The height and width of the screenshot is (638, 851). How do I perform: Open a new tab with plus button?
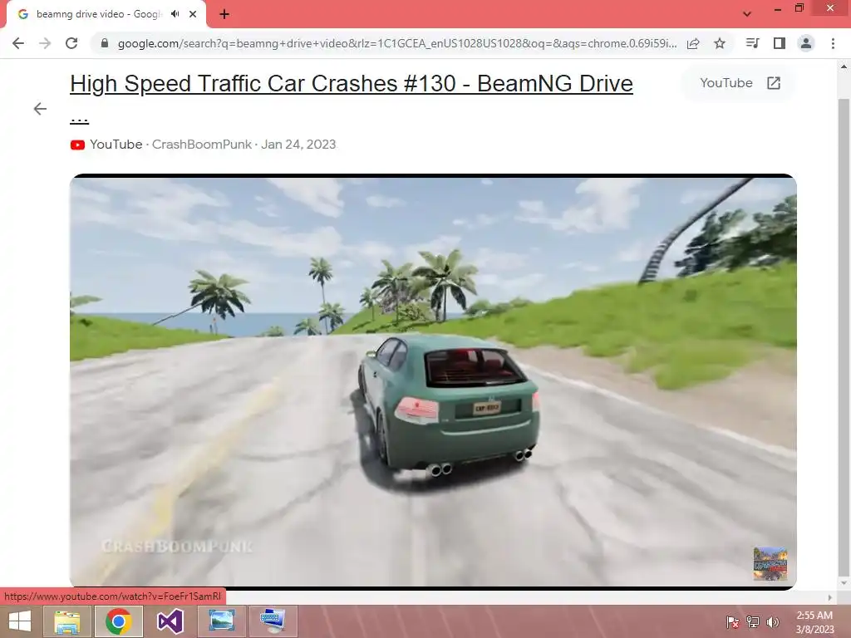tap(224, 14)
